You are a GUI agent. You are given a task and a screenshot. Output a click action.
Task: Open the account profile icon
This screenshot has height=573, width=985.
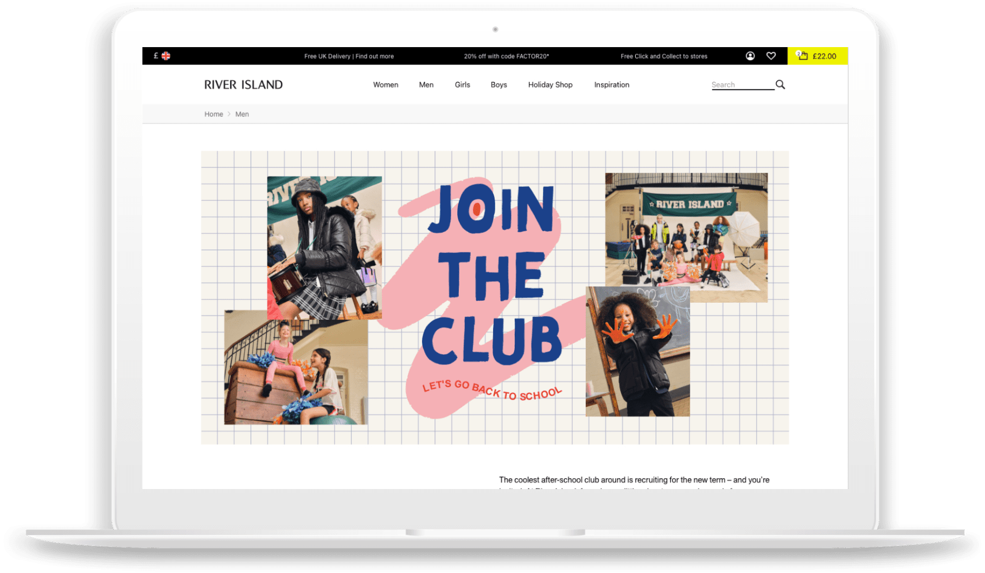coord(750,56)
